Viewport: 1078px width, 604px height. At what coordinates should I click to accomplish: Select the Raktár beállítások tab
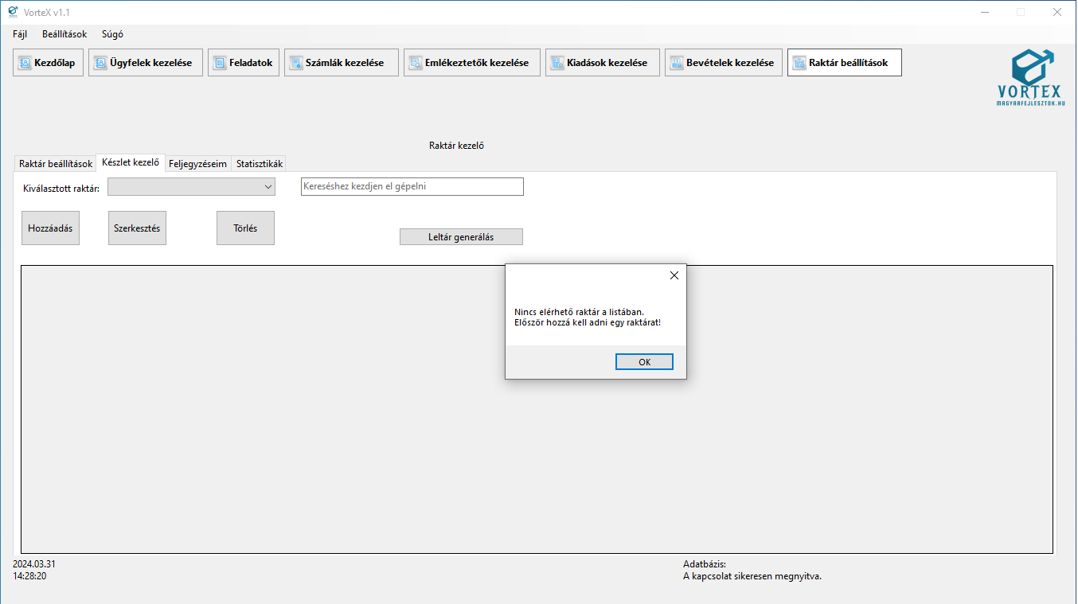56,164
